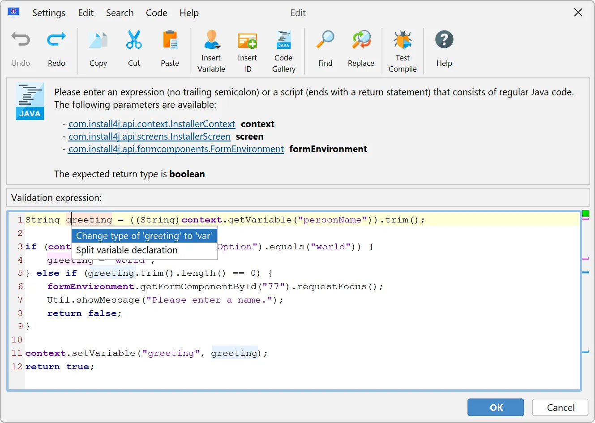
Task: Open FormEnvironment API link
Action: click(x=176, y=149)
